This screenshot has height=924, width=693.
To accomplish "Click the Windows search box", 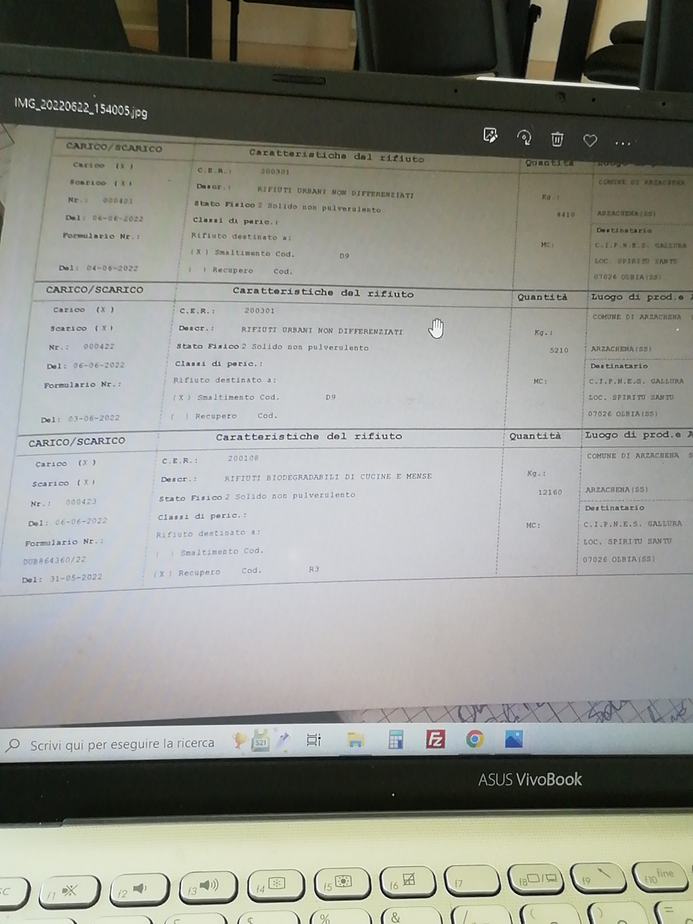I will point(121,744).
